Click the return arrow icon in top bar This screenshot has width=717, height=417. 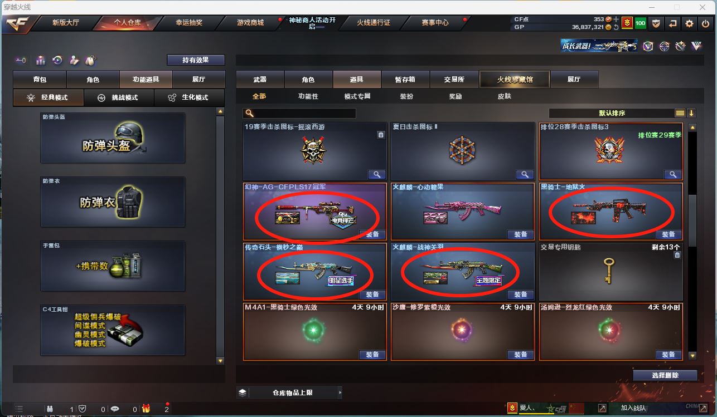coord(673,23)
